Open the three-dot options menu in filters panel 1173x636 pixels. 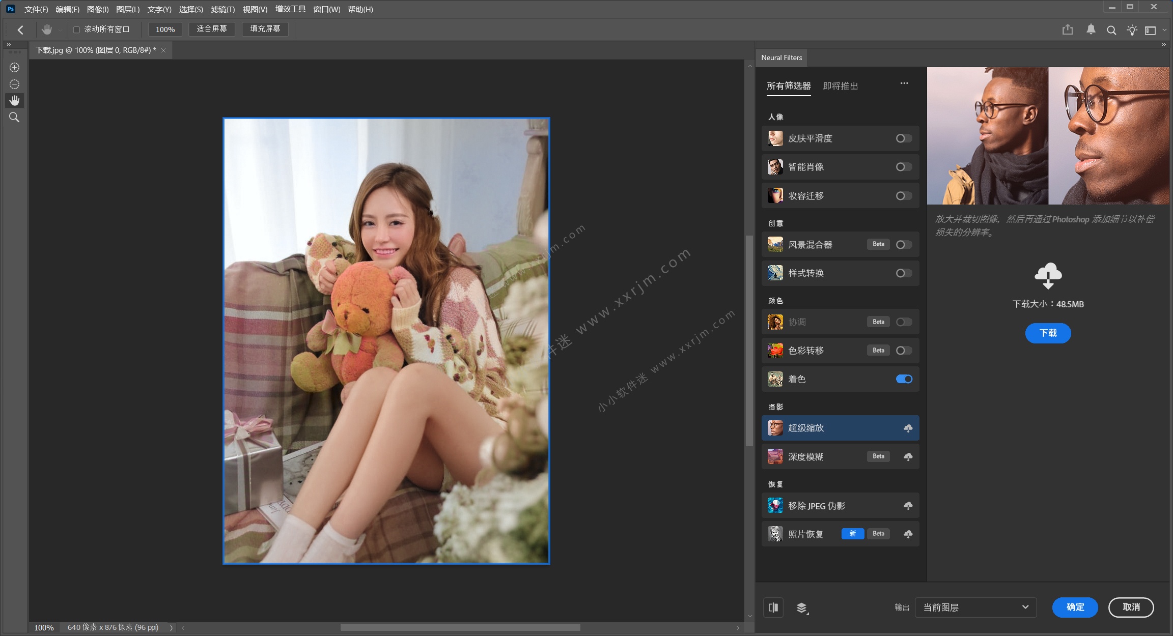click(904, 83)
